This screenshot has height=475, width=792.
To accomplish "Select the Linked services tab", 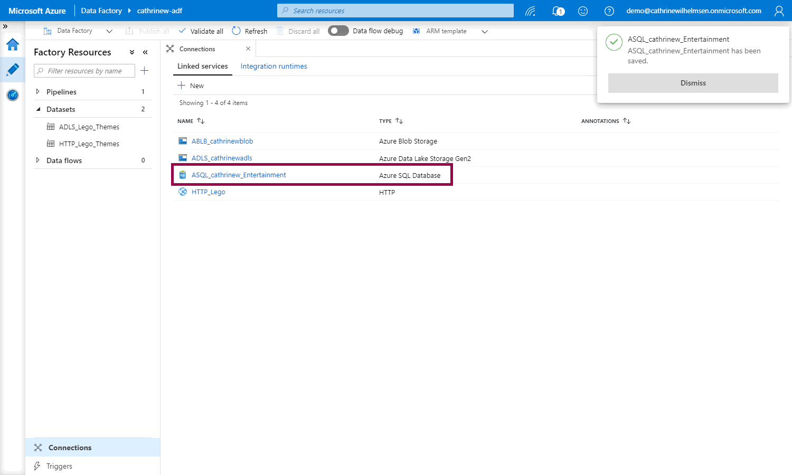I will pos(202,66).
